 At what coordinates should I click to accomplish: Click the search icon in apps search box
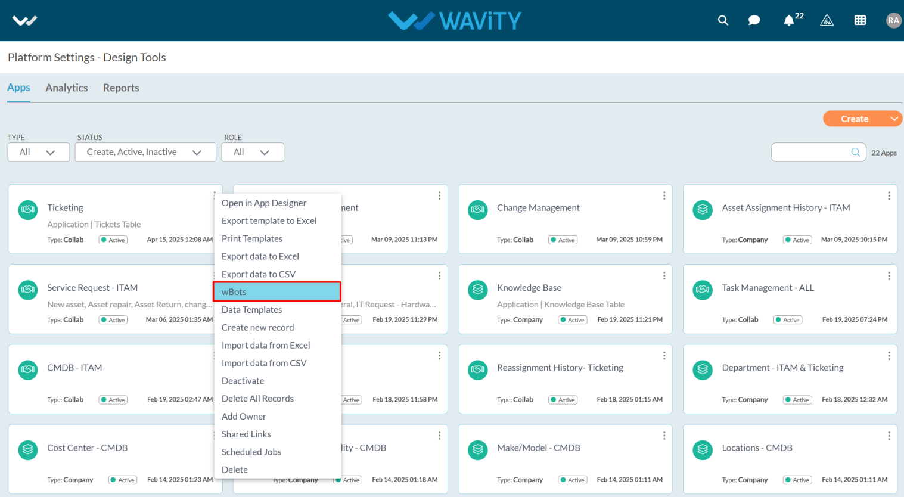click(x=856, y=152)
